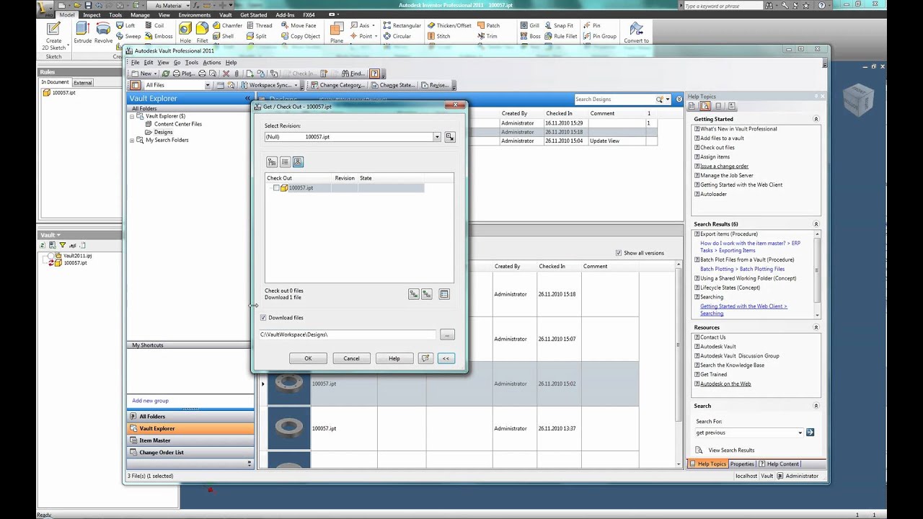Collapse the Vault Explorer pane with chevrons

(x=248, y=98)
